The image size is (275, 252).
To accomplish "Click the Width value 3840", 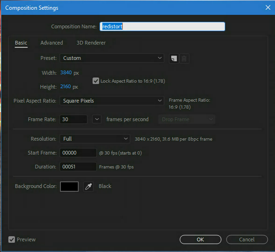I will tap(66, 72).
